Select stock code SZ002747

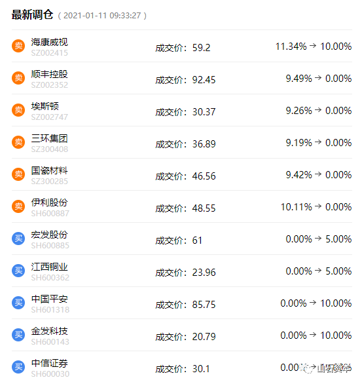point(49,117)
